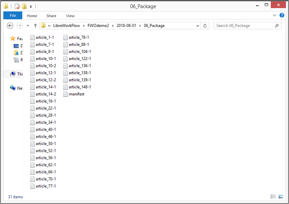Image resolution: width=289 pixels, height=204 pixels.
Task: Select the file article_28-1
Action: [x=43, y=115]
